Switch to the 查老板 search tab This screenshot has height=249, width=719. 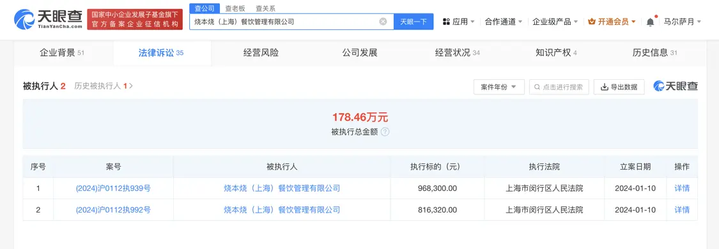point(235,8)
